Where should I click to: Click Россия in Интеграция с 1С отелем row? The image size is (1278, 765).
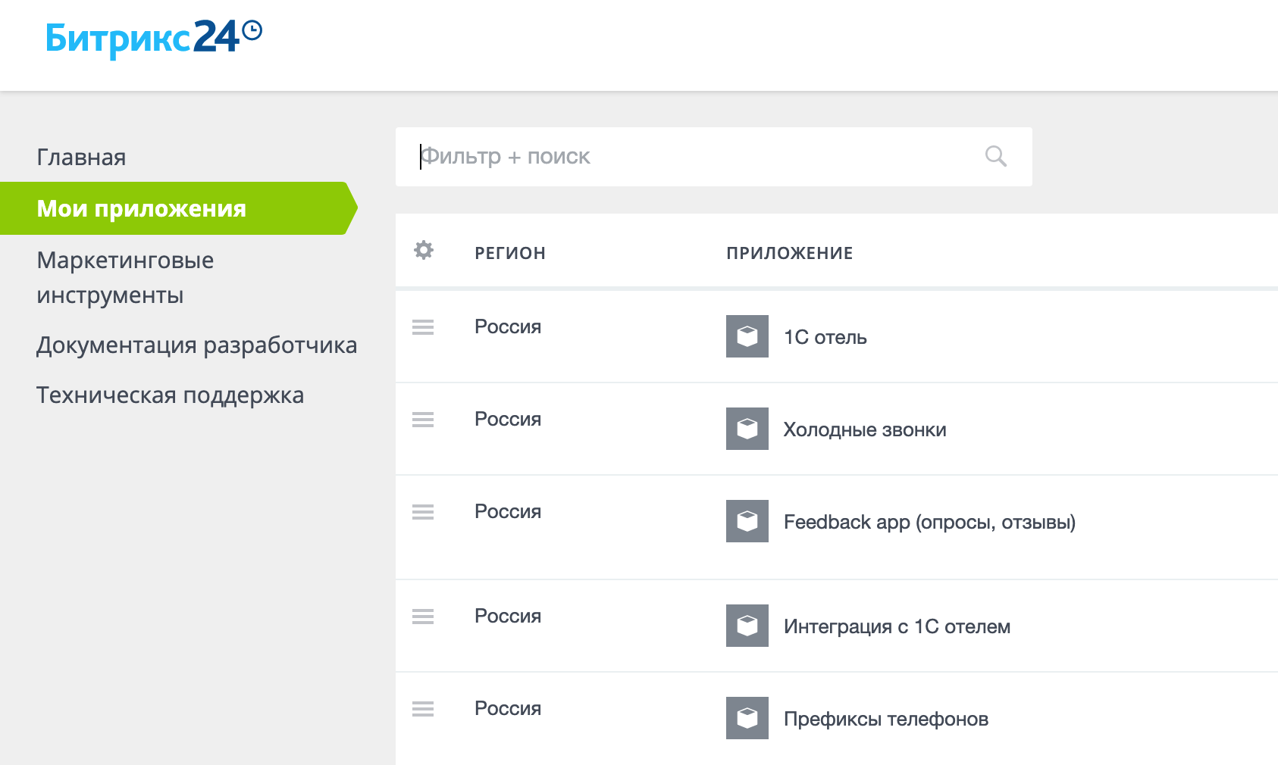pos(508,616)
